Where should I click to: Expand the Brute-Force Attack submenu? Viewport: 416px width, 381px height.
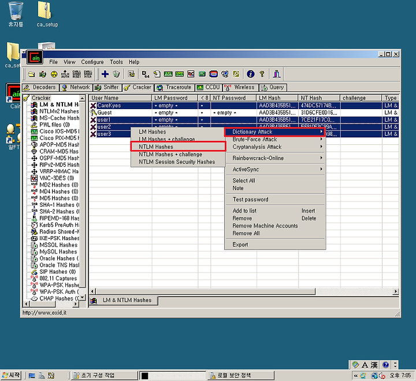tap(275, 139)
